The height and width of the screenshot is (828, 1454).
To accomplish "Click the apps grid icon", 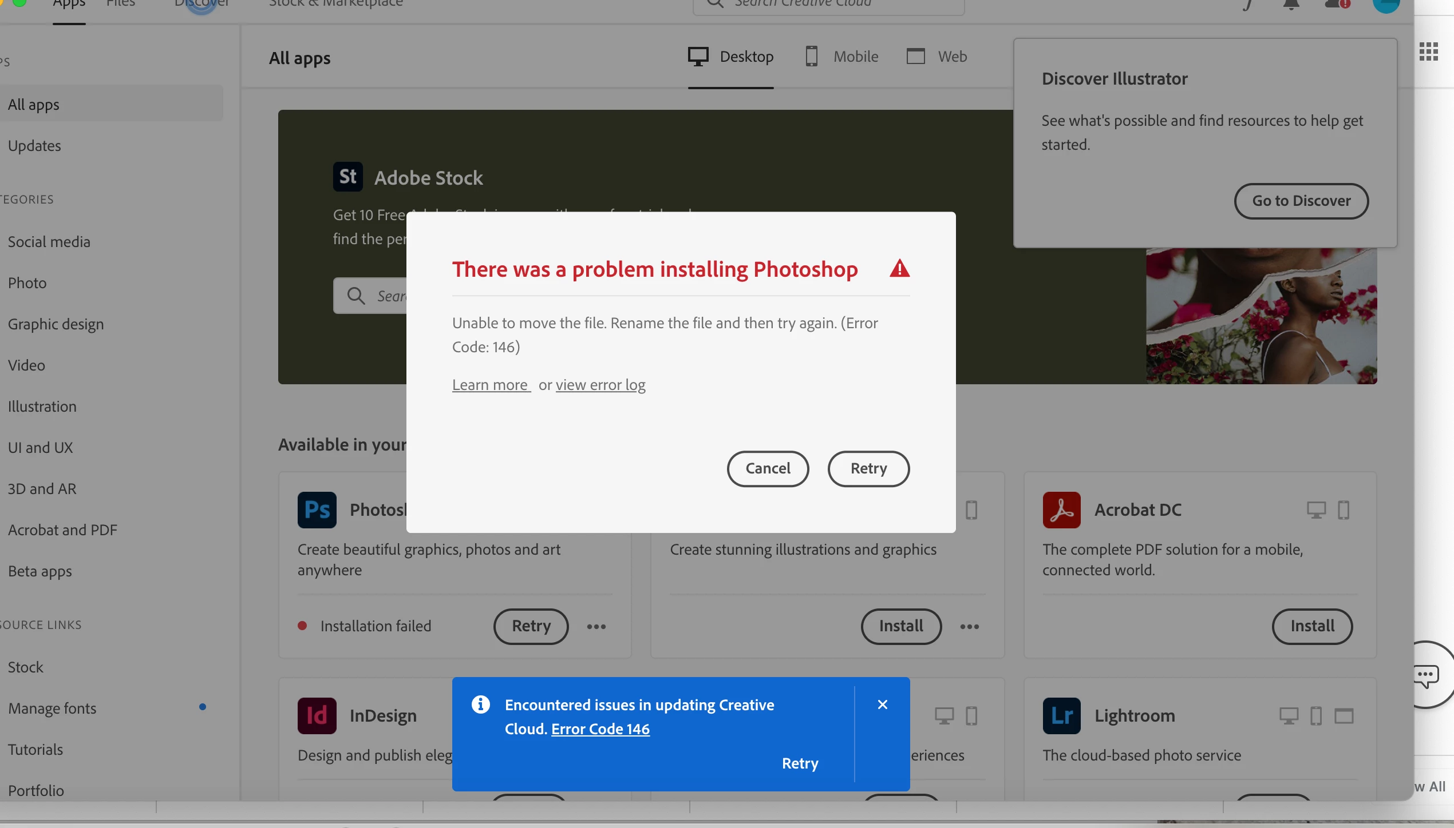I will [x=1429, y=51].
